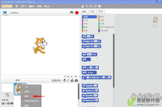Switch to the 脚本 tab
162x107 pixels.
tap(84, 12)
